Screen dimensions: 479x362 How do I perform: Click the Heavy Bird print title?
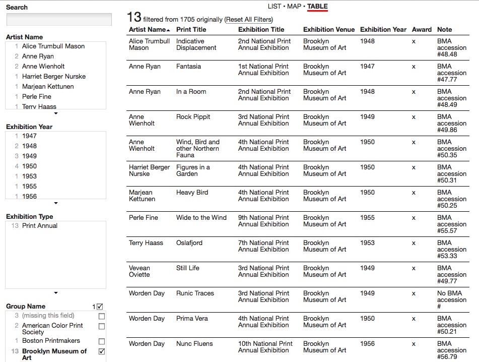click(x=192, y=193)
